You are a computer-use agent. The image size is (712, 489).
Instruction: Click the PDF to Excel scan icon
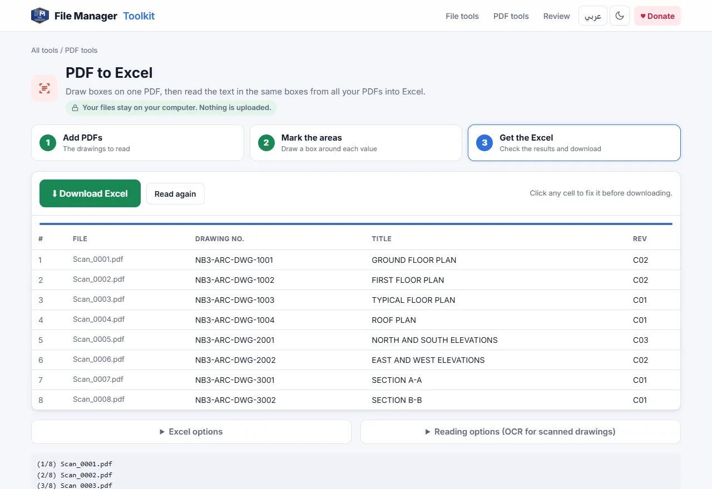point(44,88)
